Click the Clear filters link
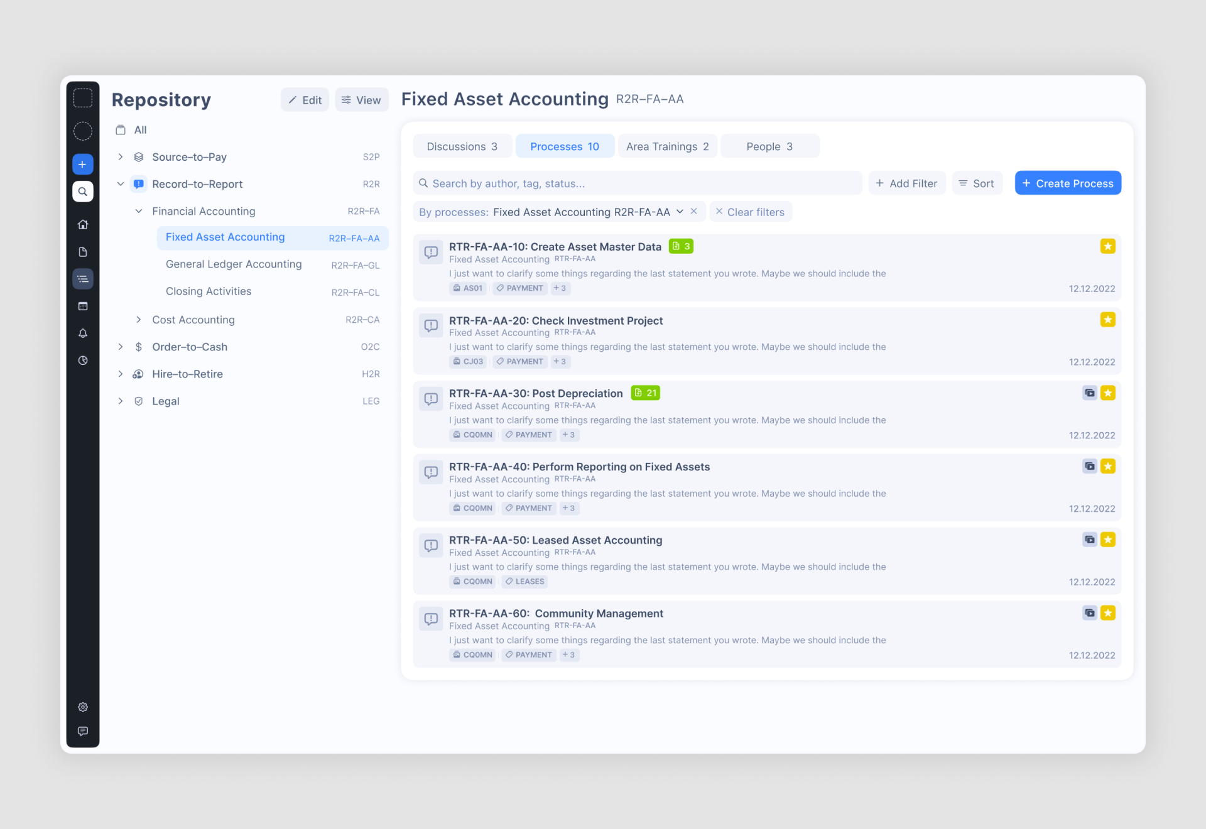 (x=751, y=212)
